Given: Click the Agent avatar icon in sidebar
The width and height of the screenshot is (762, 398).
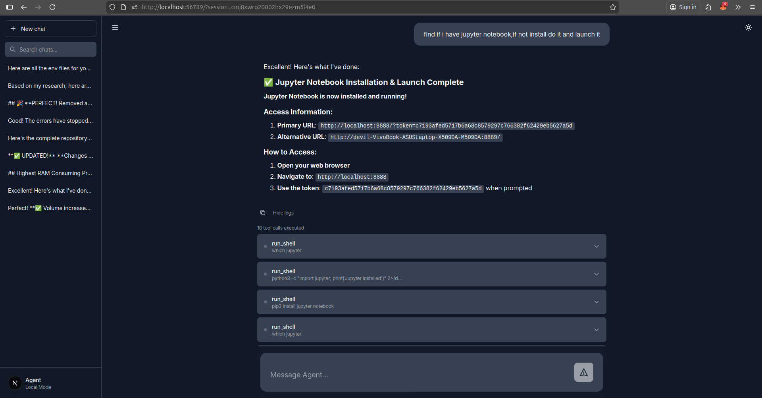Looking at the screenshot, I should [15, 383].
